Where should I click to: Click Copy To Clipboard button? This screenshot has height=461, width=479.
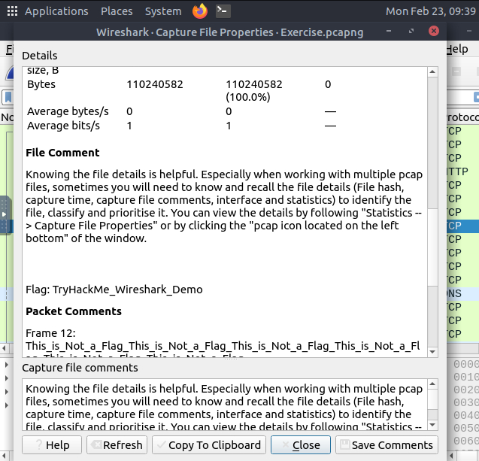[209, 444]
